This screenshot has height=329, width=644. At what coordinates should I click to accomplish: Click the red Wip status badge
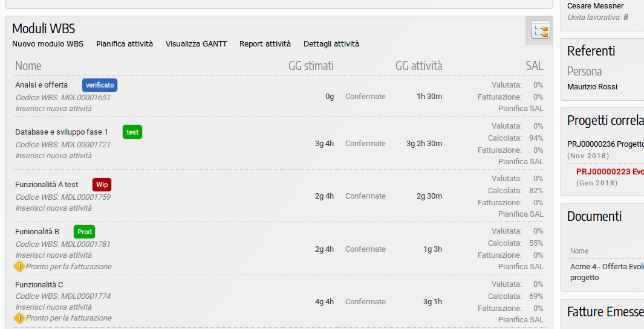click(102, 185)
